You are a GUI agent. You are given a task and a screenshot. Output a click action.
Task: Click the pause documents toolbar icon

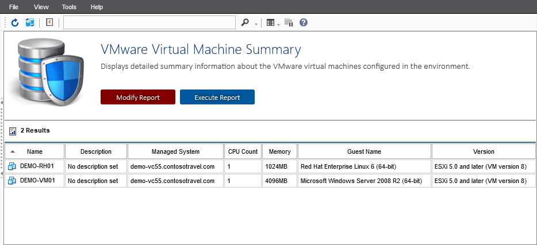[x=289, y=23]
